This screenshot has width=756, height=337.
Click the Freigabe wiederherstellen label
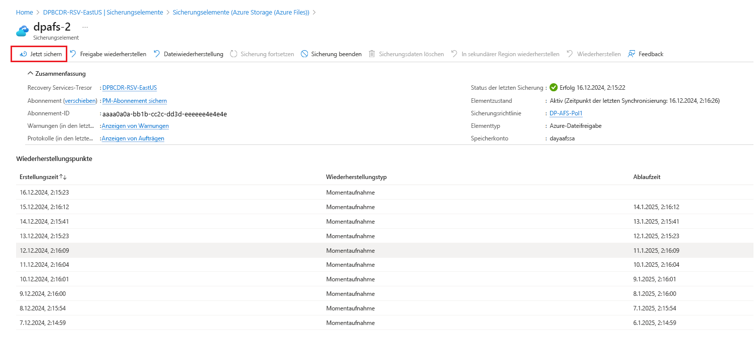click(113, 54)
